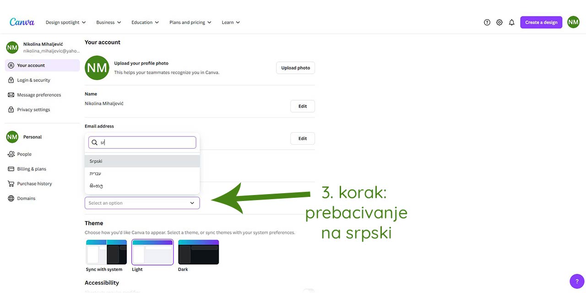Open the 'Select an option' language dropdown
Screen dimensions: 586x293
pyautogui.click(x=142, y=203)
